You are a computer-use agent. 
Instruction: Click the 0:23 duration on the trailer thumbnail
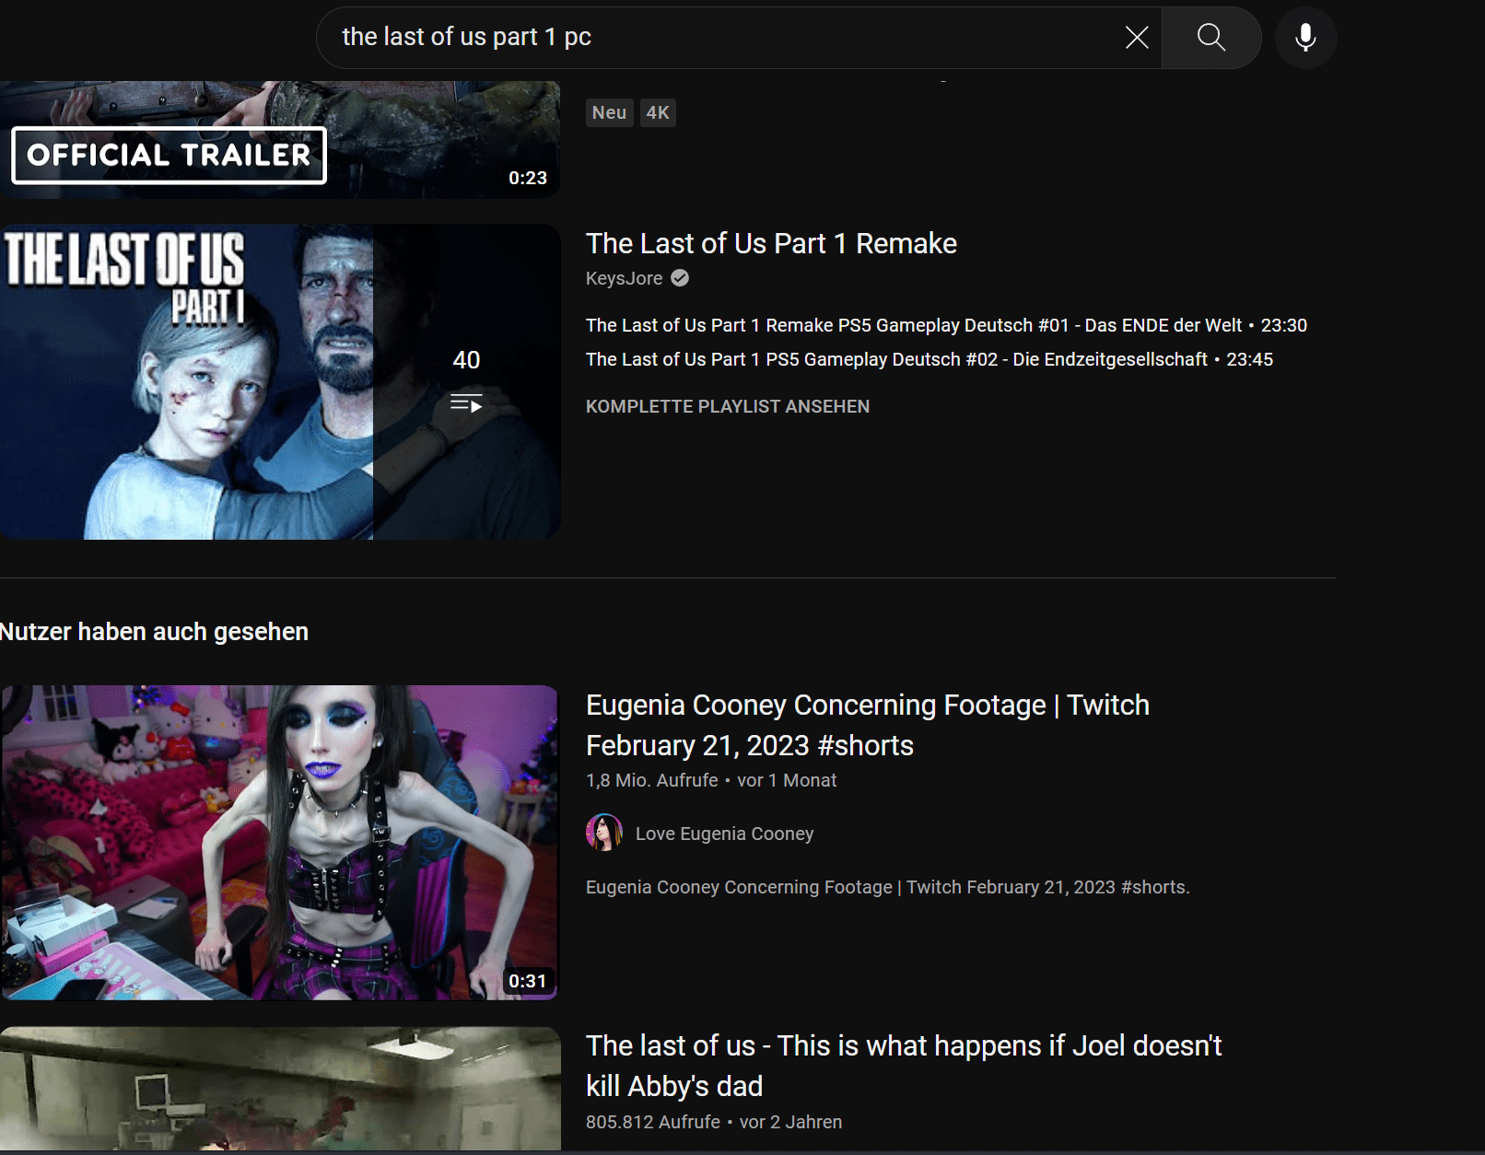[528, 178]
